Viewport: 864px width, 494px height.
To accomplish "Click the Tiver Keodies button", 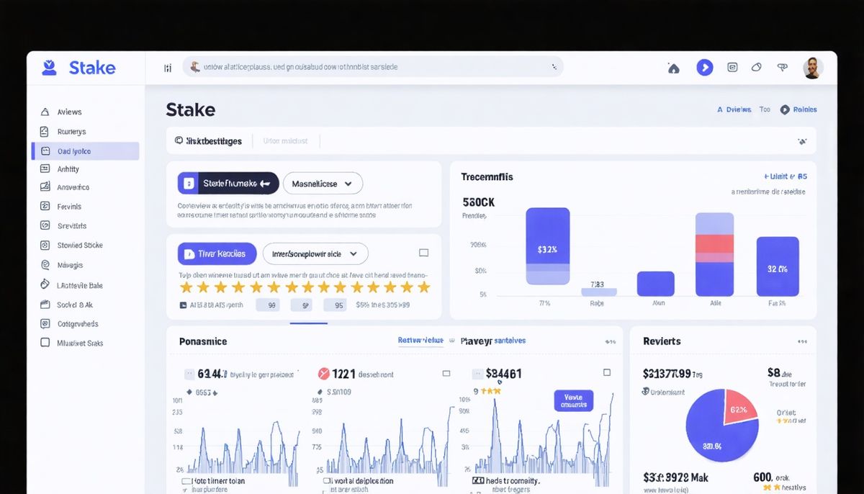I will [x=217, y=253].
